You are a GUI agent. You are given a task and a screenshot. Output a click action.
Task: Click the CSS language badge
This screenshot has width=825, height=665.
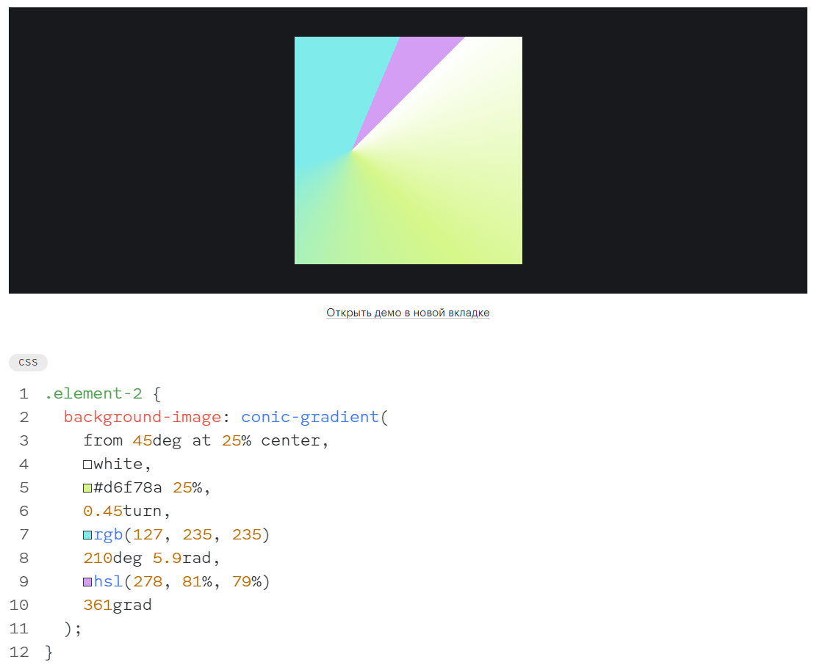[x=28, y=363]
